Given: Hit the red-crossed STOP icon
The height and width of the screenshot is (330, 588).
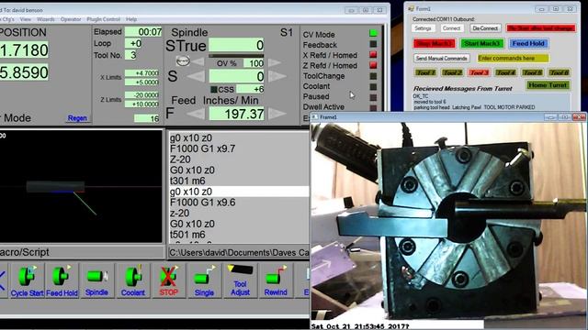Looking at the screenshot, I should click(x=169, y=280).
